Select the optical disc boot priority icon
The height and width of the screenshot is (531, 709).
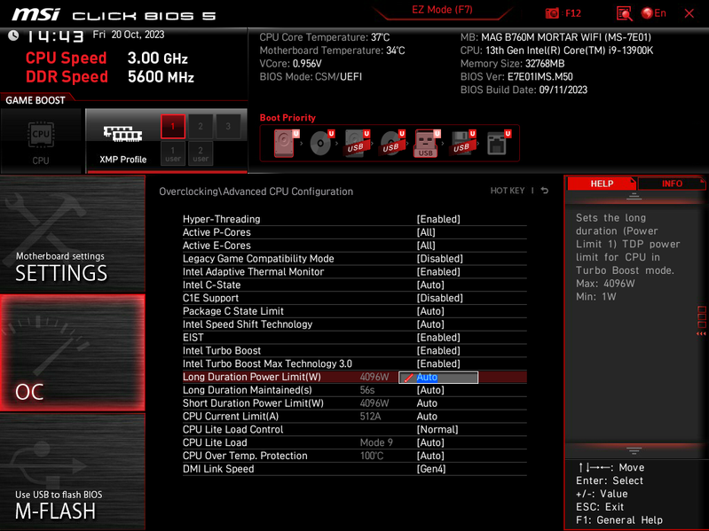(x=321, y=143)
